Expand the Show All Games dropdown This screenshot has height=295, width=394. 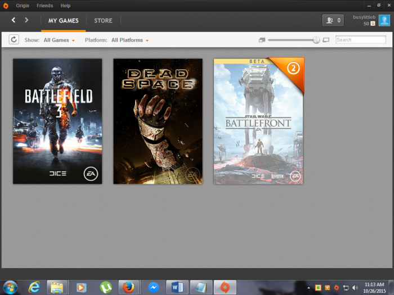[59, 40]
